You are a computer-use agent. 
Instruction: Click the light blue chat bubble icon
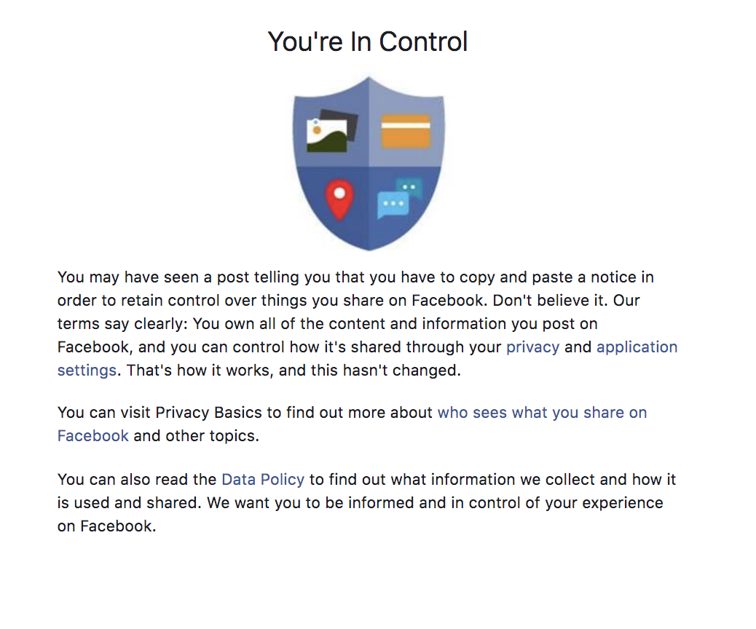click(x=393, y=205)
